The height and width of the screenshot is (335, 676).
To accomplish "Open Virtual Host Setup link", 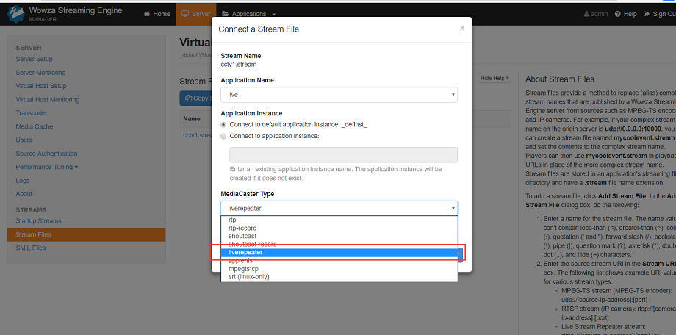I will 41,86.
